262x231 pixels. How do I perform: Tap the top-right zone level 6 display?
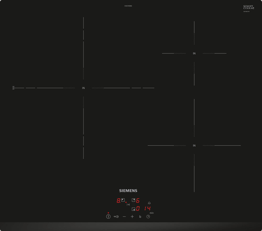138,201
